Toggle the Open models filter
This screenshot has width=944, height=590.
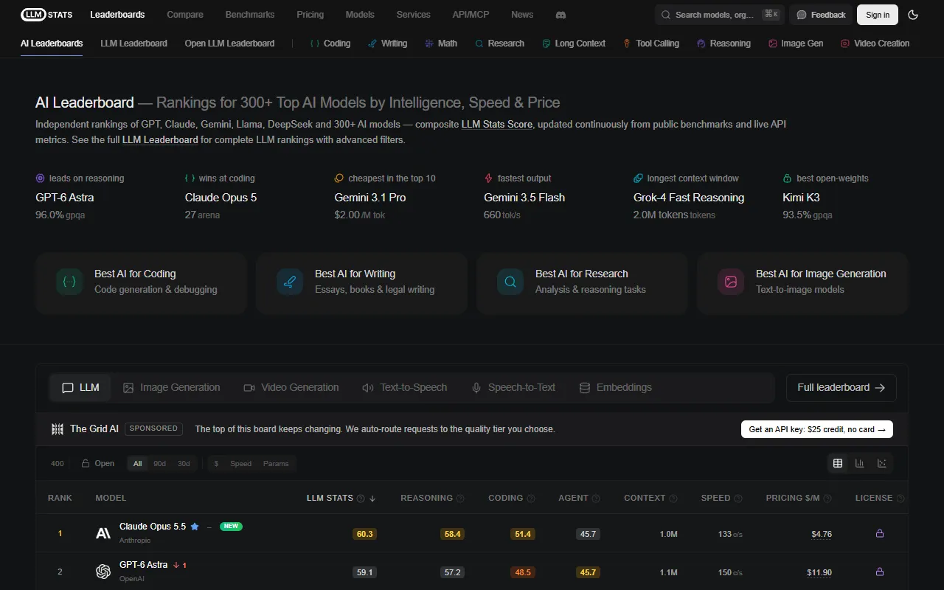(97, 463)
